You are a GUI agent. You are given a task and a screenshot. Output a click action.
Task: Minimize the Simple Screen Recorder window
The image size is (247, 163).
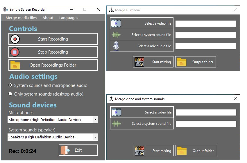[72, 10]
